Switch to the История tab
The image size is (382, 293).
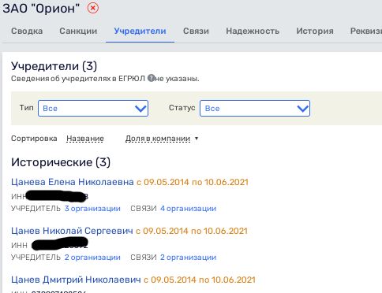point(315,31)
